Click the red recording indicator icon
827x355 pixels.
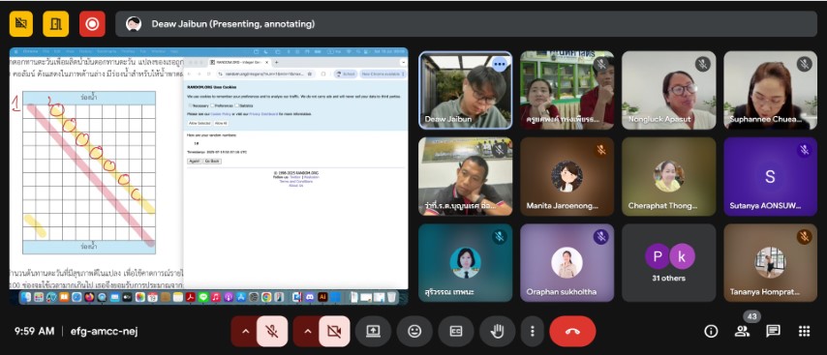pos(92,24)
